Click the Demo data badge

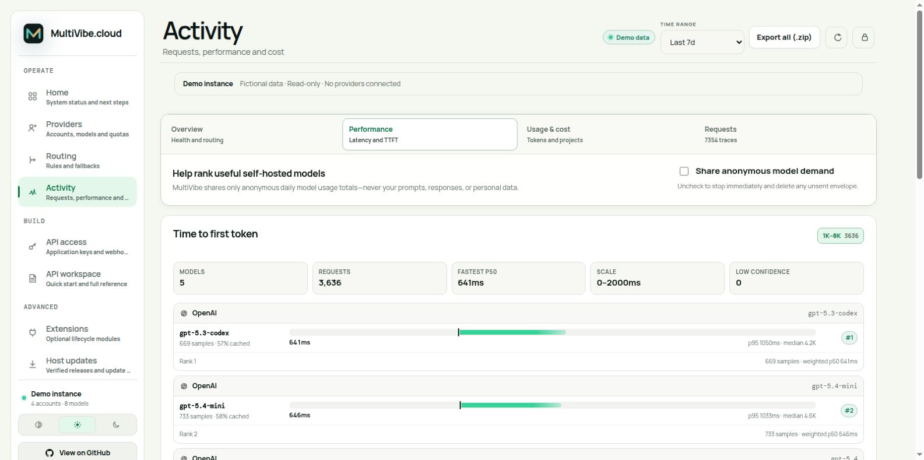tap(629, 37)
